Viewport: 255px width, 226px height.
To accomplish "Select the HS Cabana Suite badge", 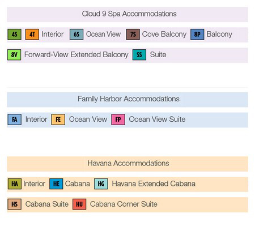I will 14,204.
